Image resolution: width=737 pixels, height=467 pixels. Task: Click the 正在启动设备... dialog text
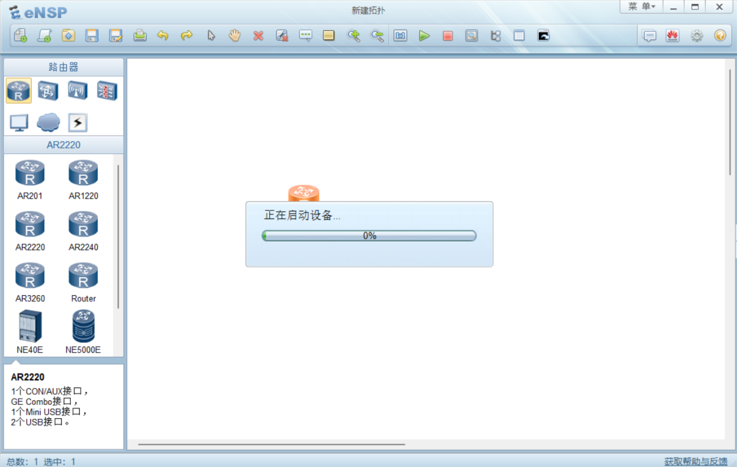302,215
